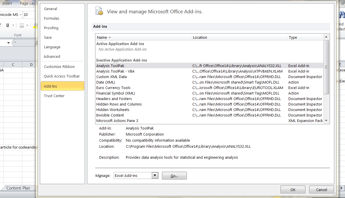Select Hidden Worksheets row

click(x=209, y=110)
